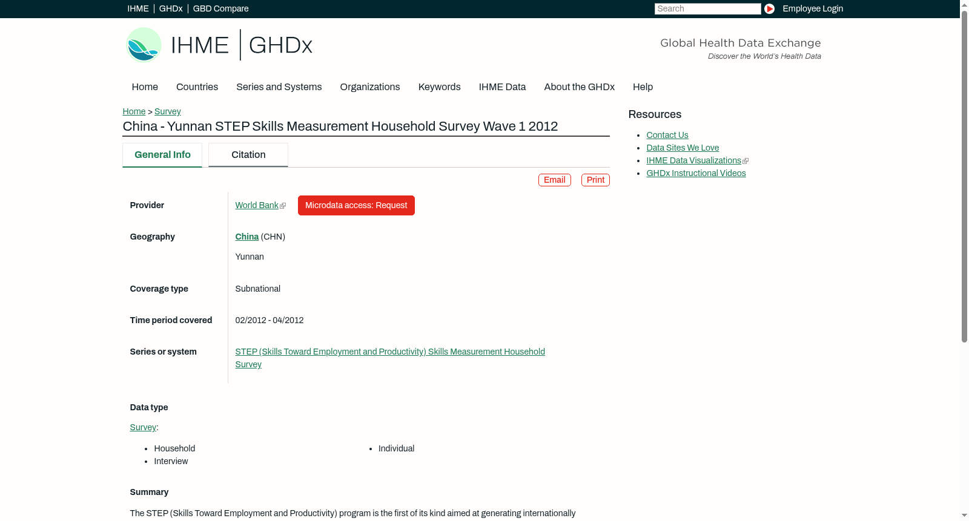Click Global Health Data Exchange tagline
Viewport: 969px width, 521px height.
click(740, 43)
